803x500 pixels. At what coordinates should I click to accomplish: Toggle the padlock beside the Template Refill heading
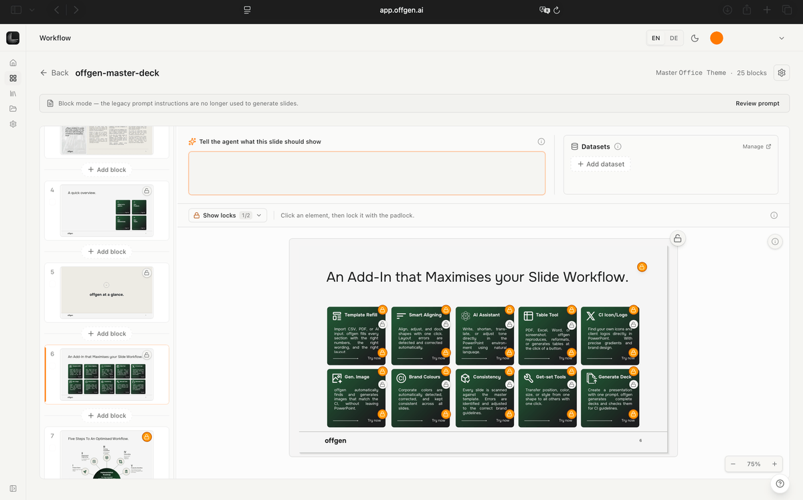382,310
